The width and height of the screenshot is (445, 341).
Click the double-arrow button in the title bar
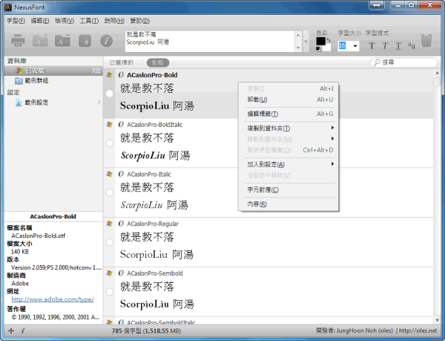coord(377,5)
